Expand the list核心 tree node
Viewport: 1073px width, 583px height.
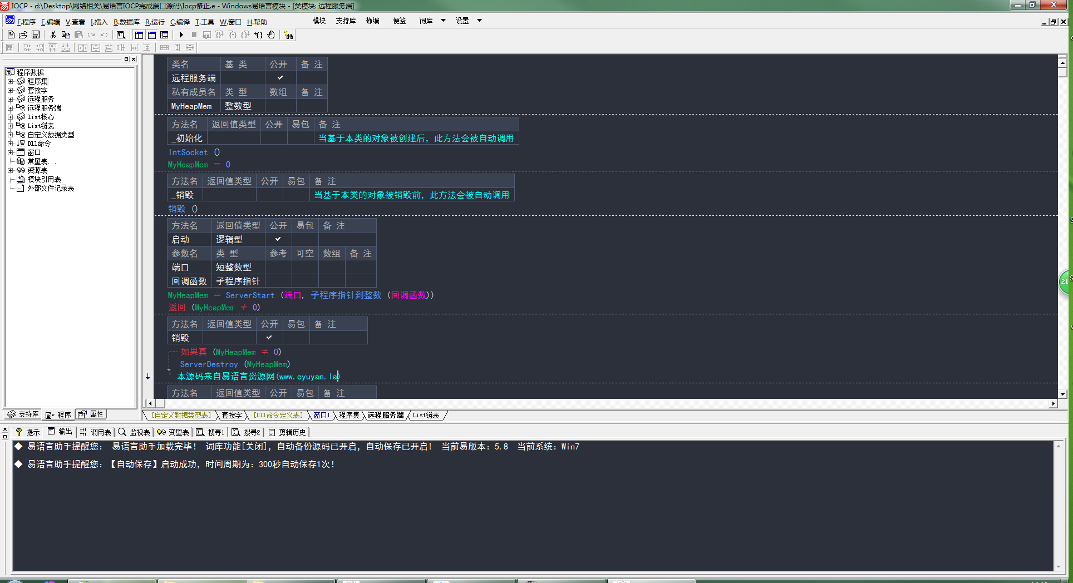click(x=10, y=117)
